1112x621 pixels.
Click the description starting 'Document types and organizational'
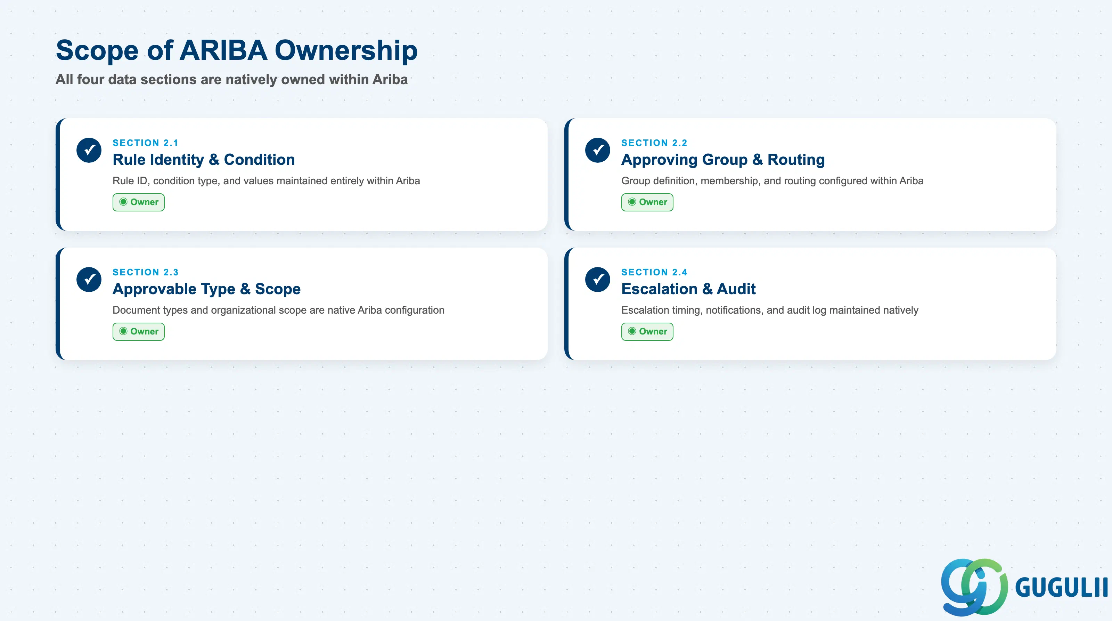[278, 310]
